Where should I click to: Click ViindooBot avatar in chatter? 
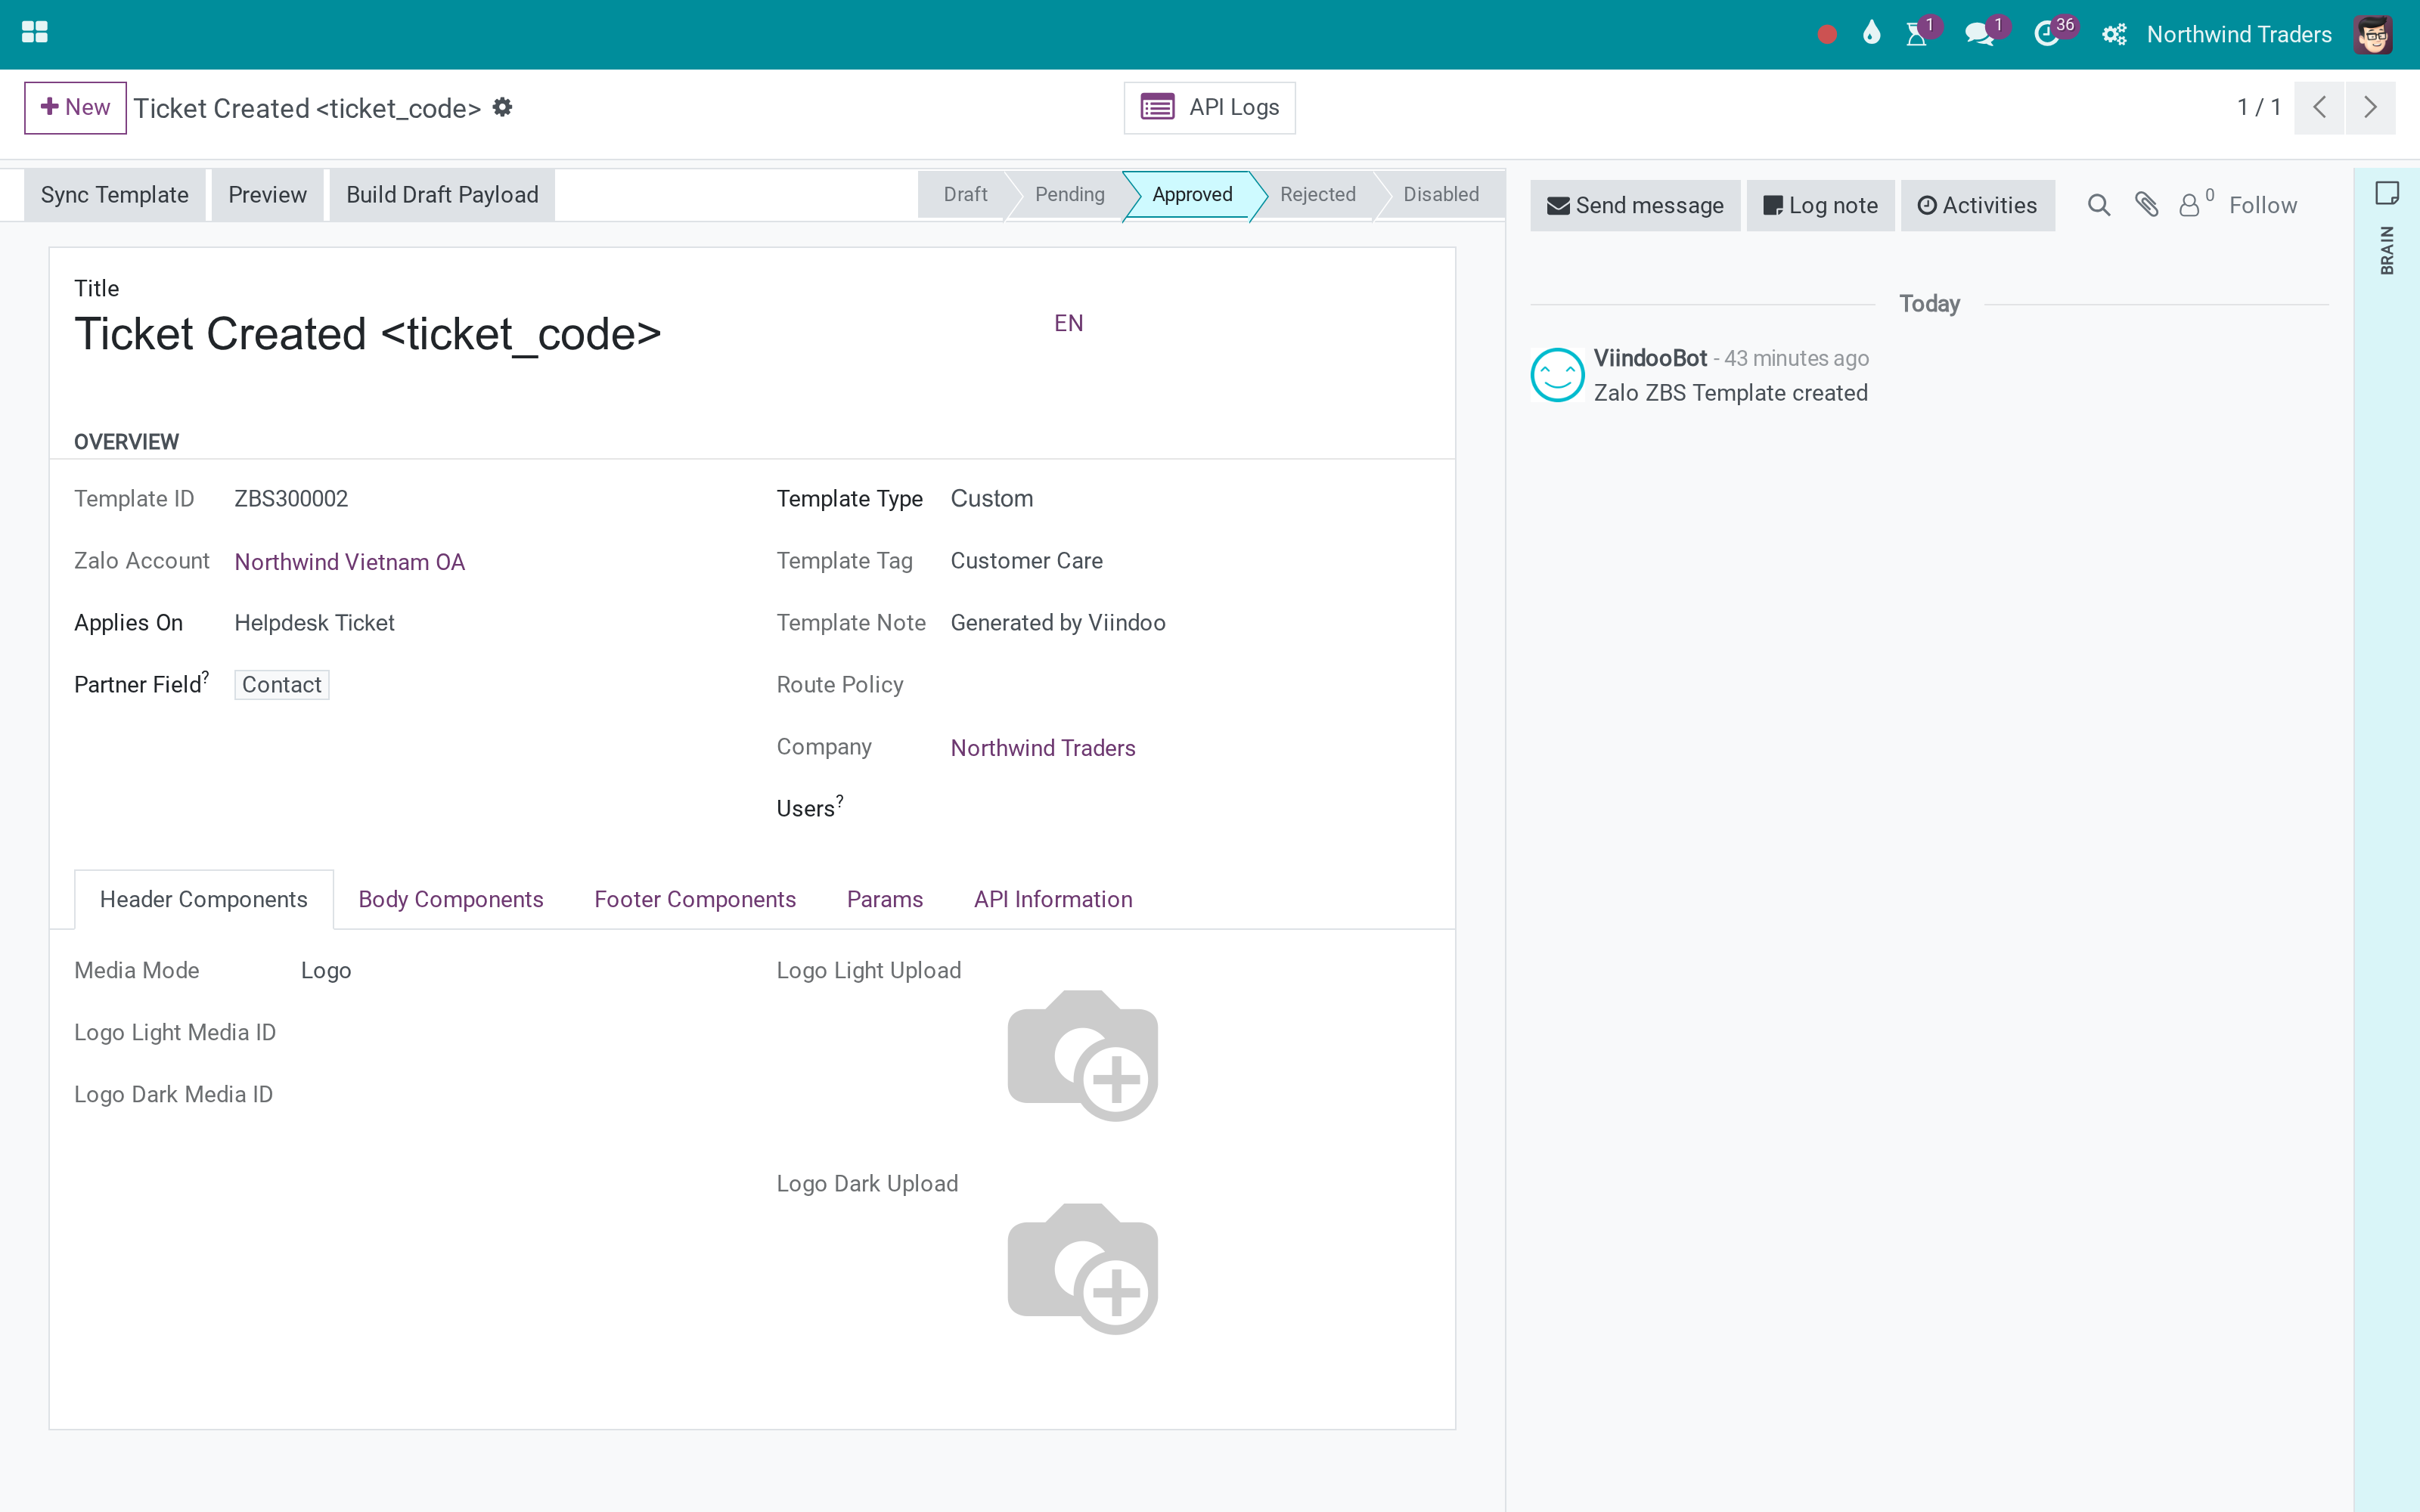tap(1557, 375)
